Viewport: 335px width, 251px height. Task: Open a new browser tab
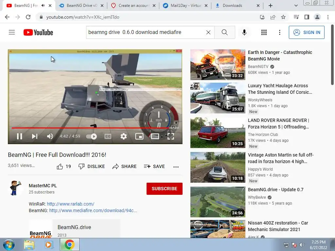(x=271, y=6)
